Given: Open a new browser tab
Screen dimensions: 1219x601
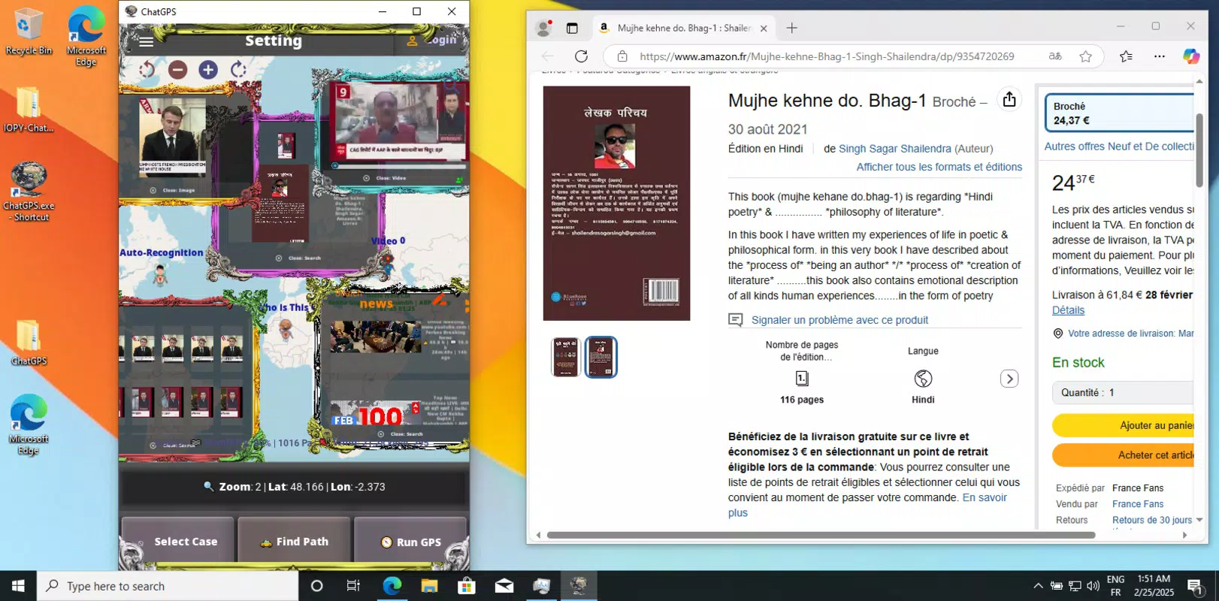Looking at the screenshot, I should click(791, 28).
